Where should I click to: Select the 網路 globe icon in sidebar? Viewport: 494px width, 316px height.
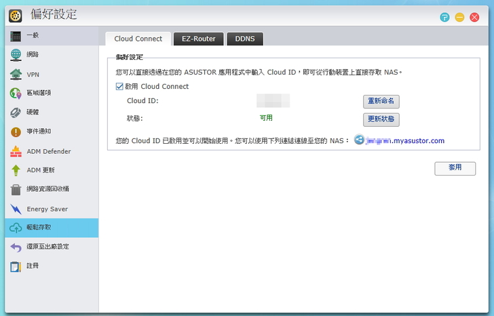click(16, 55)
